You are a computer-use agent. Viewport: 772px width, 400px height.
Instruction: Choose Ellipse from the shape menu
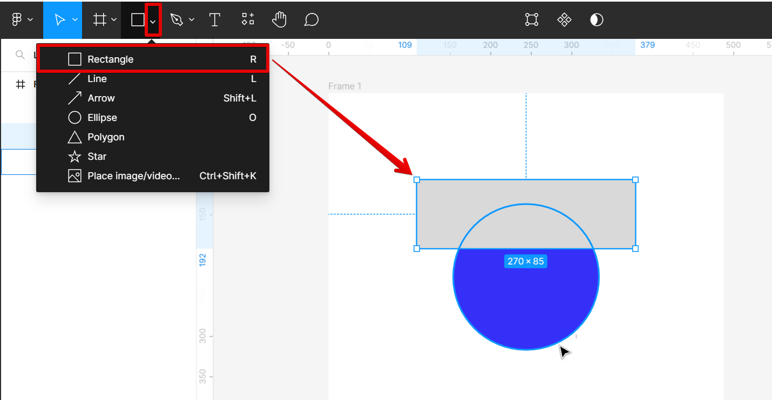click(x=103, y=118)
